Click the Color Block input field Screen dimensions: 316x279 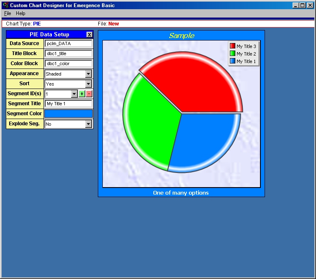(x=69, y=63)
